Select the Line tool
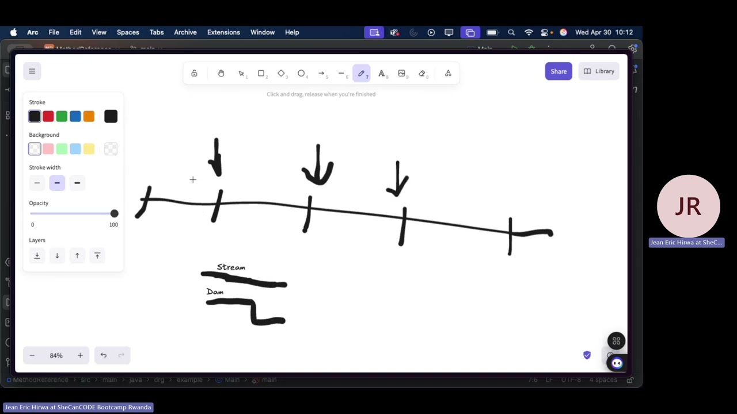 (341, 74)
